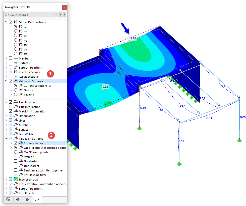This screenshot has width=246, height=206.
Task: Expand the Envelope Values node
Action: coord(6,72)
